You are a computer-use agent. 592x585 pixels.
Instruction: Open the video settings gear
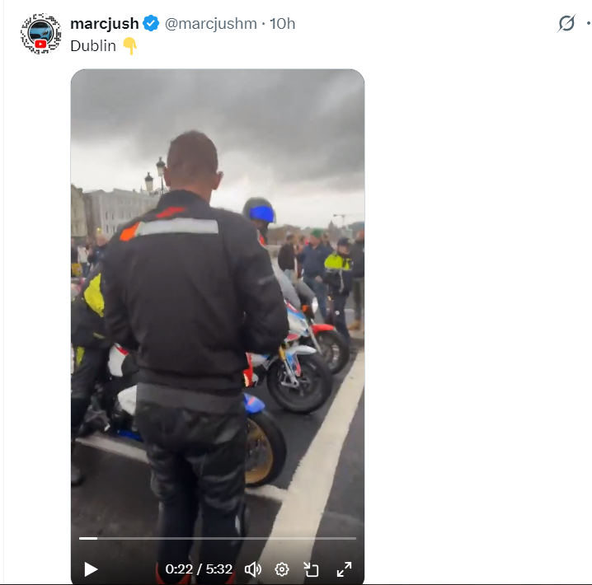282,569
